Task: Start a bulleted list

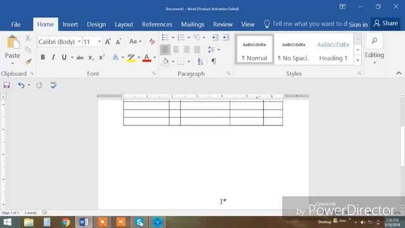Action: pos(165,37)
